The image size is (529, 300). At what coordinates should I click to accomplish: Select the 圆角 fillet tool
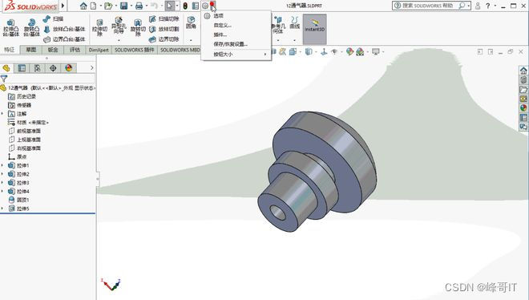(x=191, y=22)
